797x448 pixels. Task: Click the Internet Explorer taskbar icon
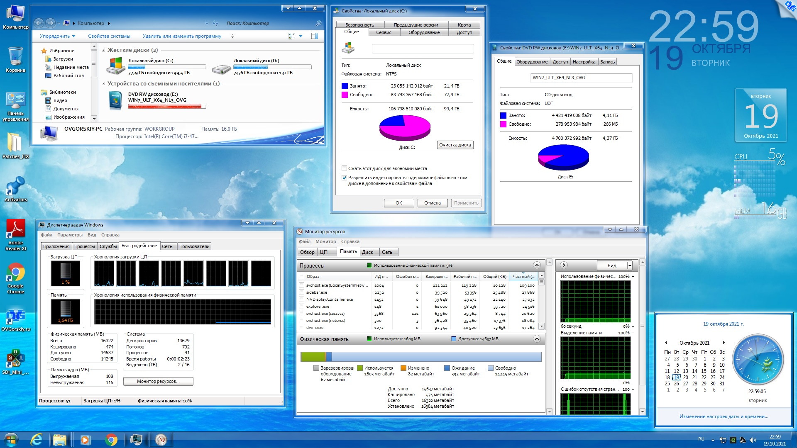pyautogui.click(x=37, y=439)
